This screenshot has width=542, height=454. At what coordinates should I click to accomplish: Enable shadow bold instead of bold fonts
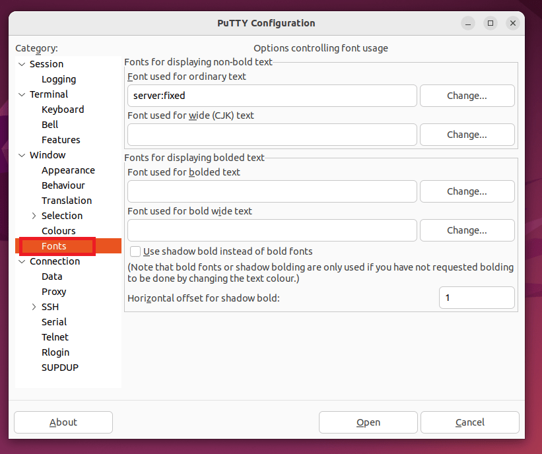point(135,251)
